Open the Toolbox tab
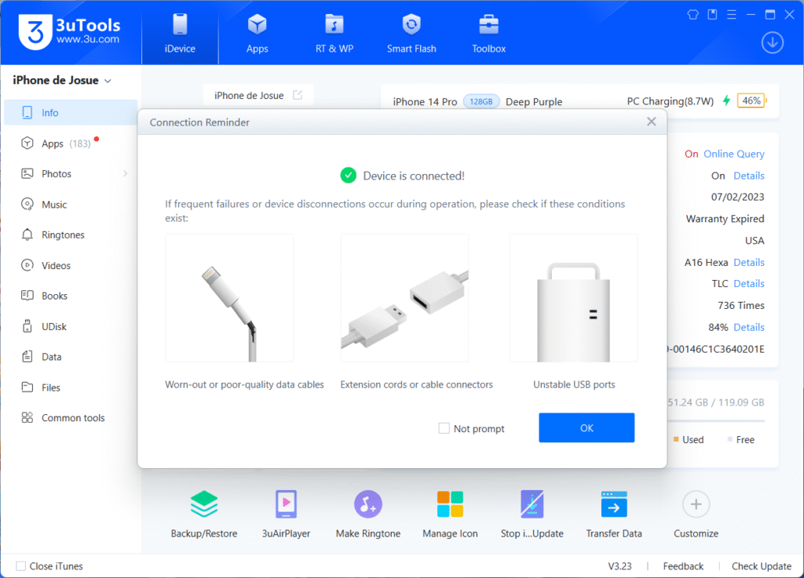This screenshot has width=804, height=578. (488, 34)
